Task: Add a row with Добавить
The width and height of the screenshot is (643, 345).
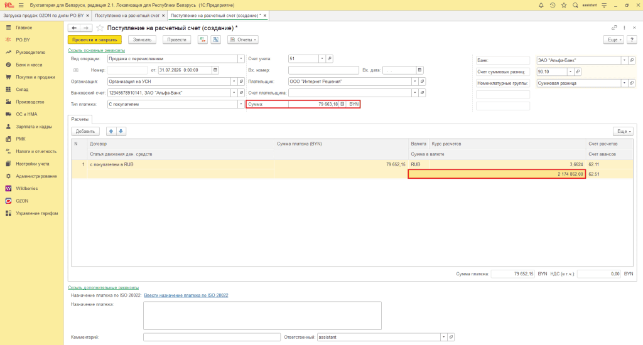Action: point(85,132)
